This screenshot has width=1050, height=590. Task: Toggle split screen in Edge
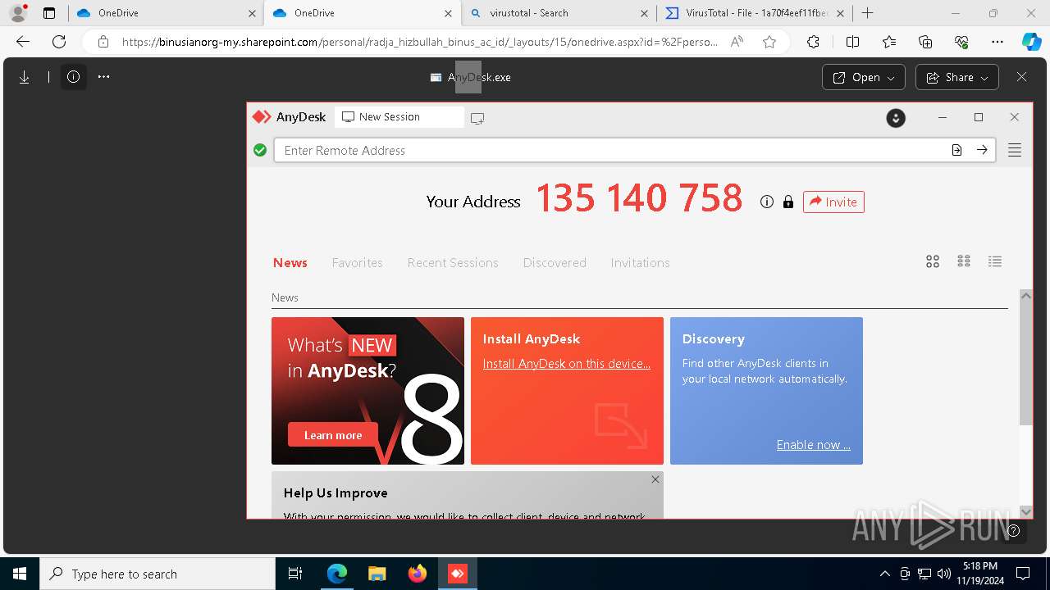[x=852, y=42]
